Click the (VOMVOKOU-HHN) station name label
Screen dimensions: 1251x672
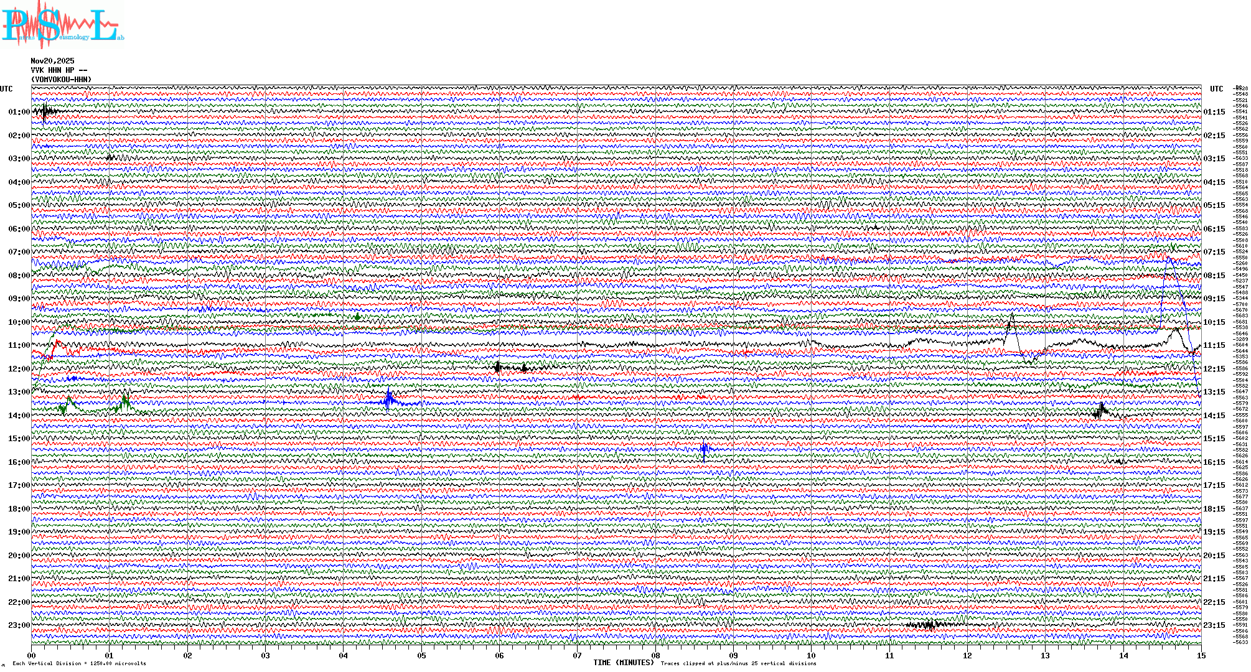[x=61, y=80]
